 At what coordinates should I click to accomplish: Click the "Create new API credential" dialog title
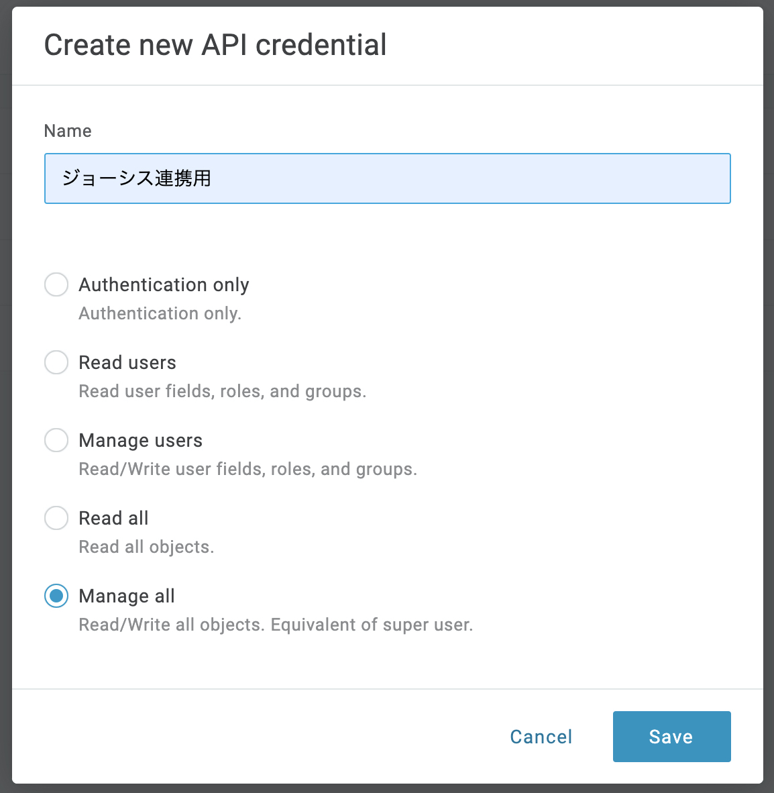tap(215, 45)
